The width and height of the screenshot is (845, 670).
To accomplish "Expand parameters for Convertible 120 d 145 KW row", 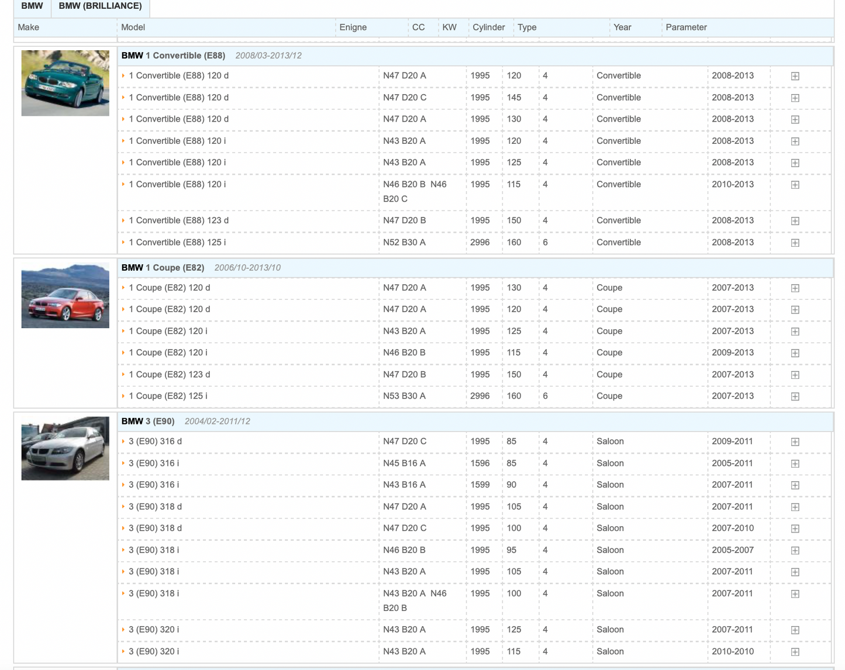I will pyautogui.click(x=795, y=98).
